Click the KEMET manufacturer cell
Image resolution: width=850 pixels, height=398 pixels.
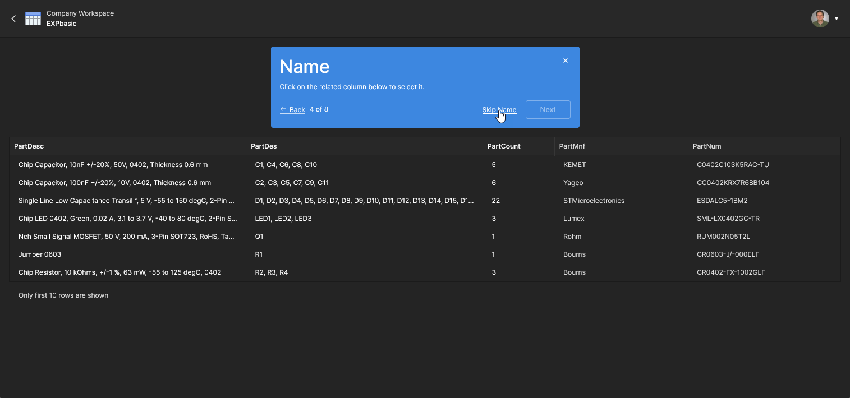point(575,165)
